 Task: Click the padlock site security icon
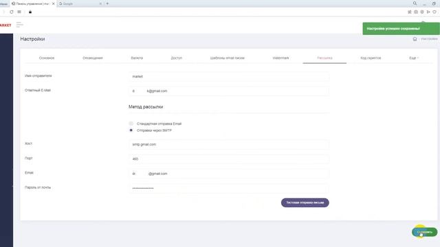(x=30, y=12)
